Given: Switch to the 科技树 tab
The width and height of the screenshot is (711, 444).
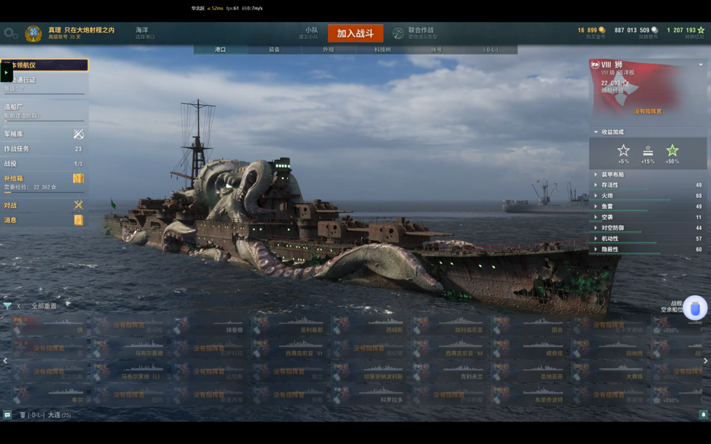Looking at the screenshot, I should tap(382, 49).
